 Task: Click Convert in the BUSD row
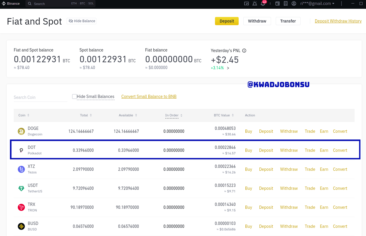(340, 226)
